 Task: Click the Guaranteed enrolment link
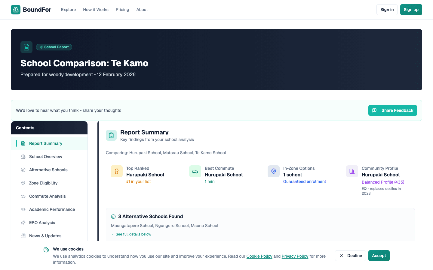tap(305, 181)
